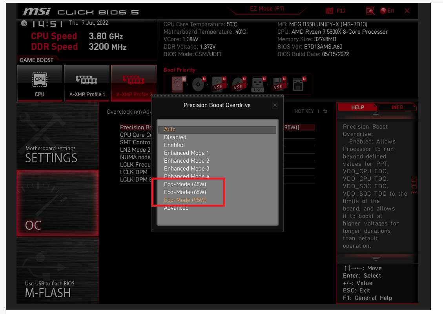Select the NUMA node row behind the dialog
The height and width of the screenshot is (314, 443).
tap(136, 157)
